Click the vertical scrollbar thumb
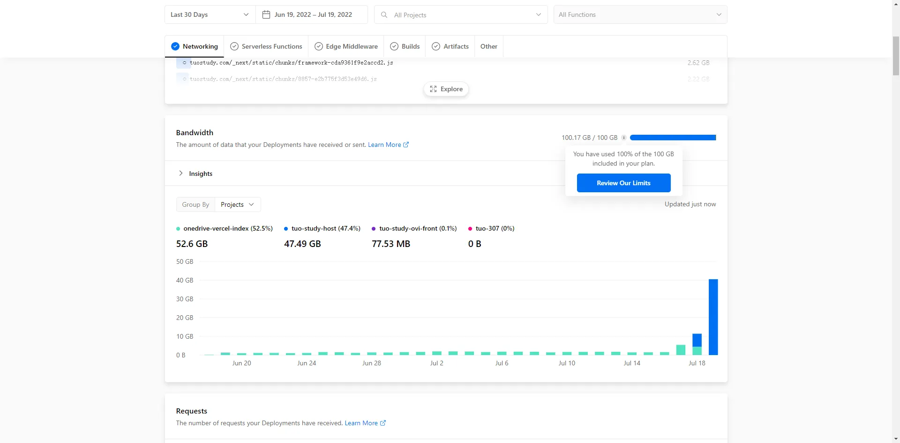 click(896, 55)
